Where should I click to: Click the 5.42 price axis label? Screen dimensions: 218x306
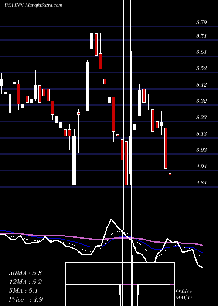[x=201, y=85]
